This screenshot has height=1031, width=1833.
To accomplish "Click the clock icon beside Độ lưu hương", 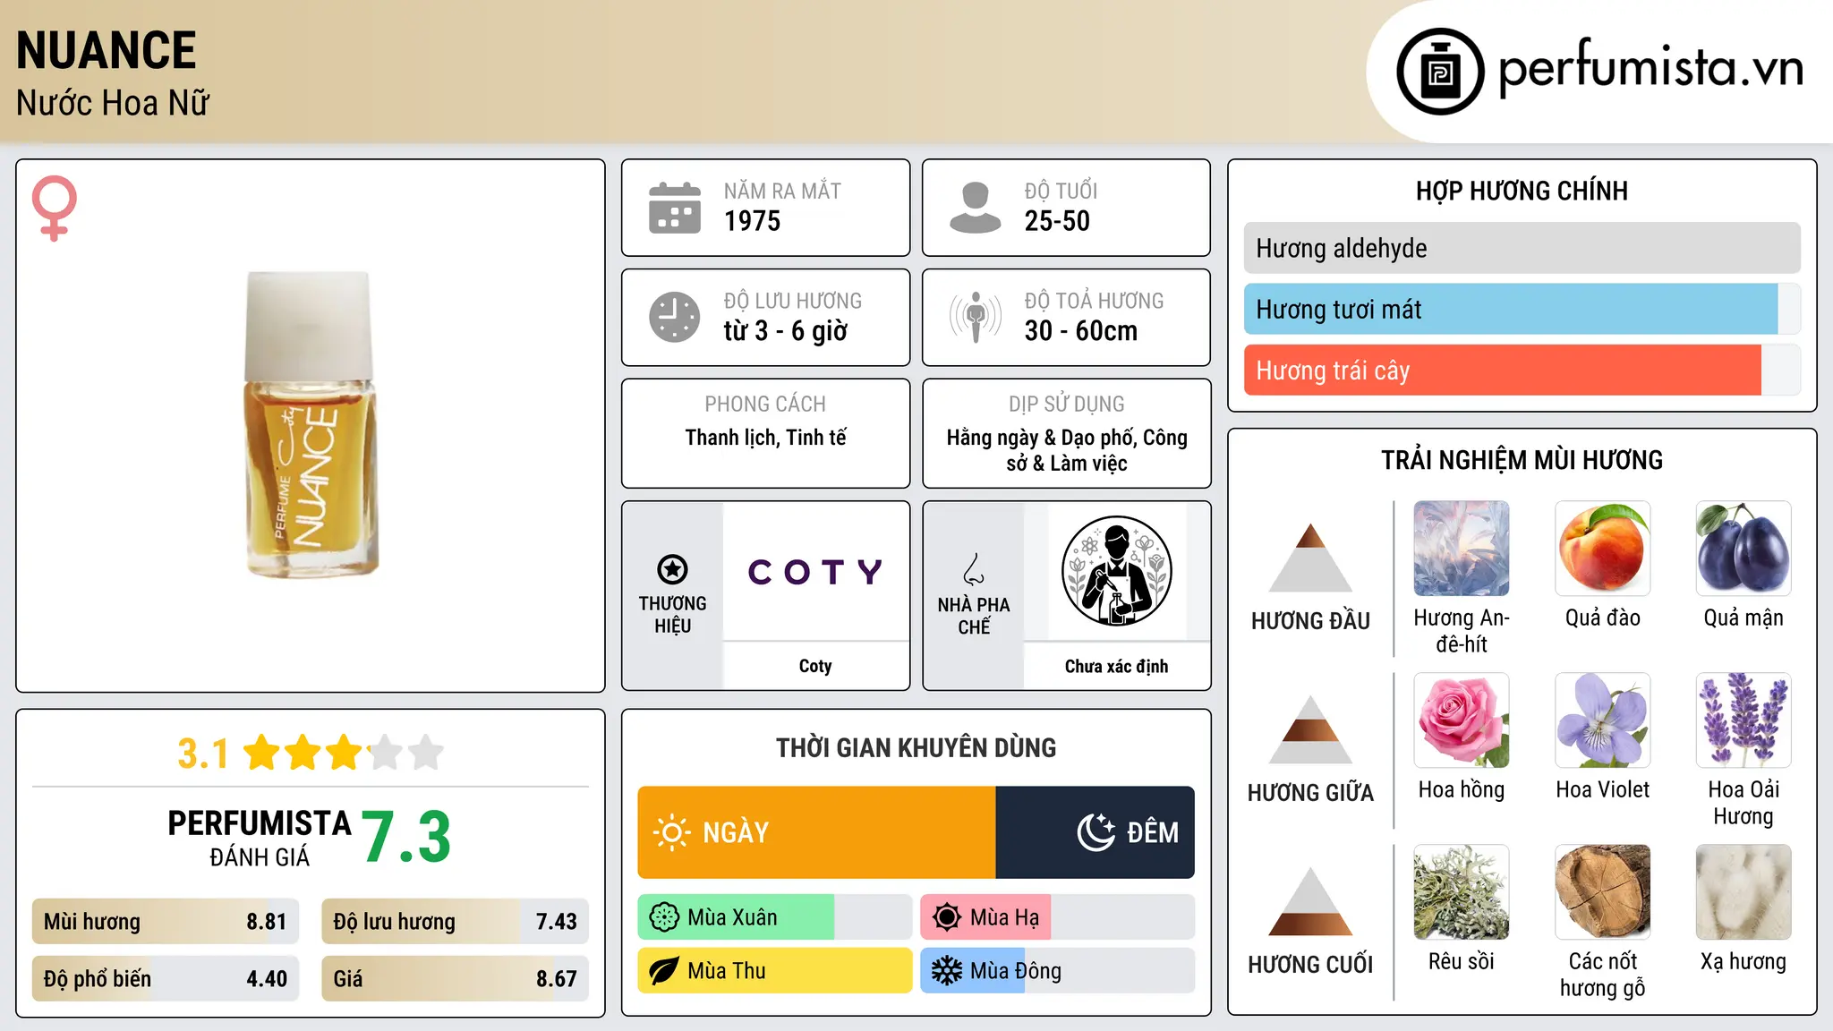I will pyautogui.click(x=675, y=317).
